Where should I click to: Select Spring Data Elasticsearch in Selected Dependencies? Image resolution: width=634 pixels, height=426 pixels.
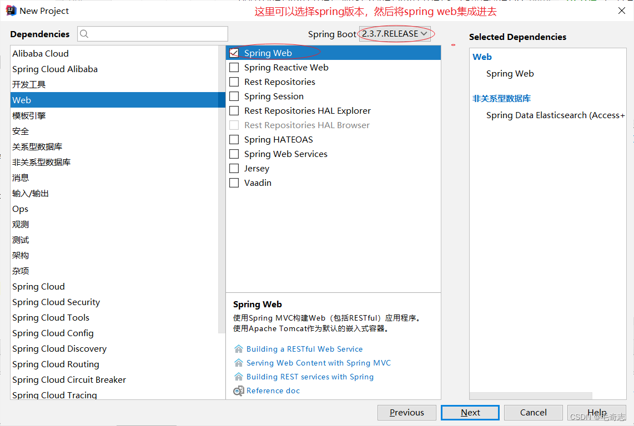555,115
